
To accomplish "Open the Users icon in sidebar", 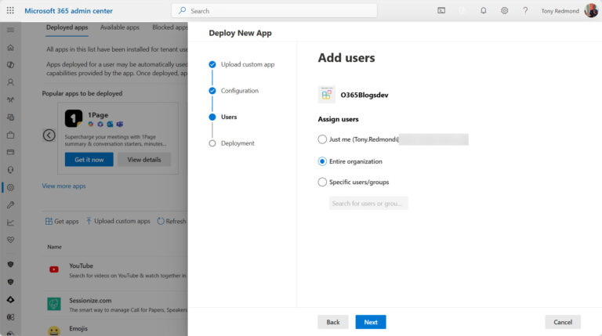I will pos(10,82).
